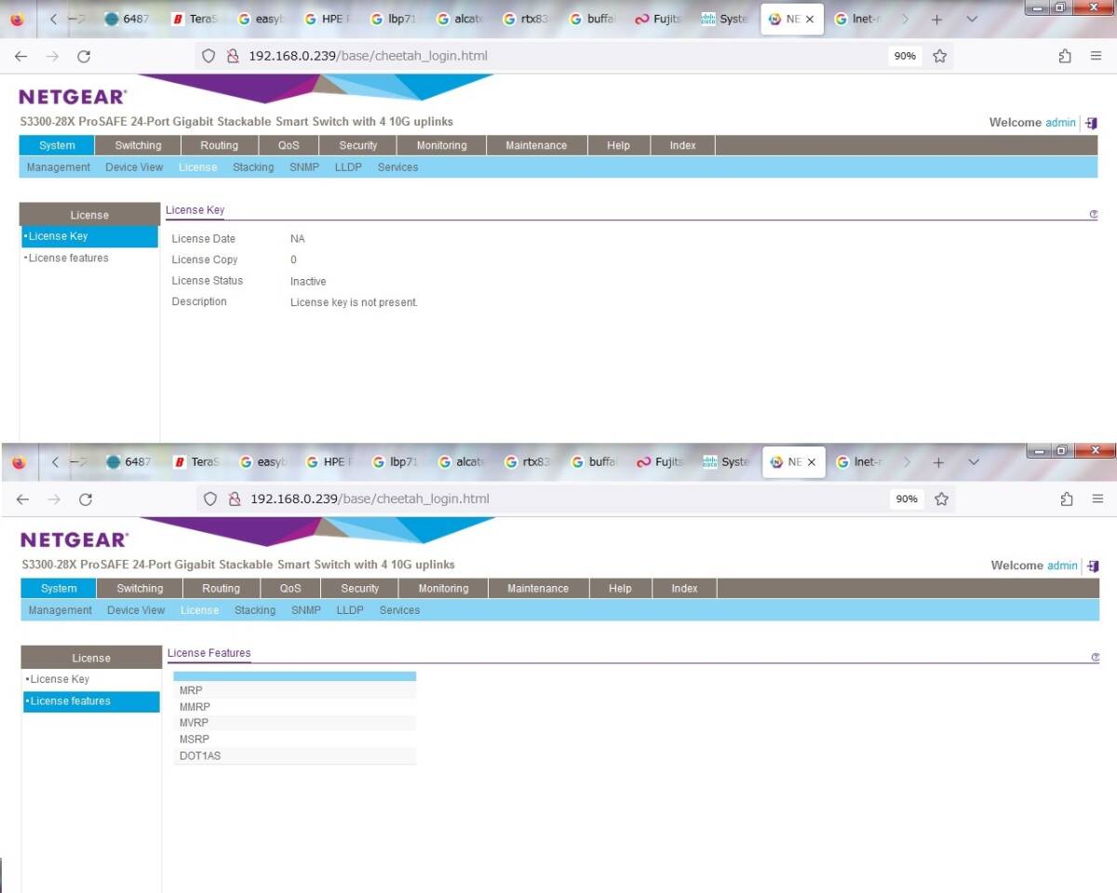
Task: Open Firefox hamburger menu in License Features window
Action: click(1097, 499)
